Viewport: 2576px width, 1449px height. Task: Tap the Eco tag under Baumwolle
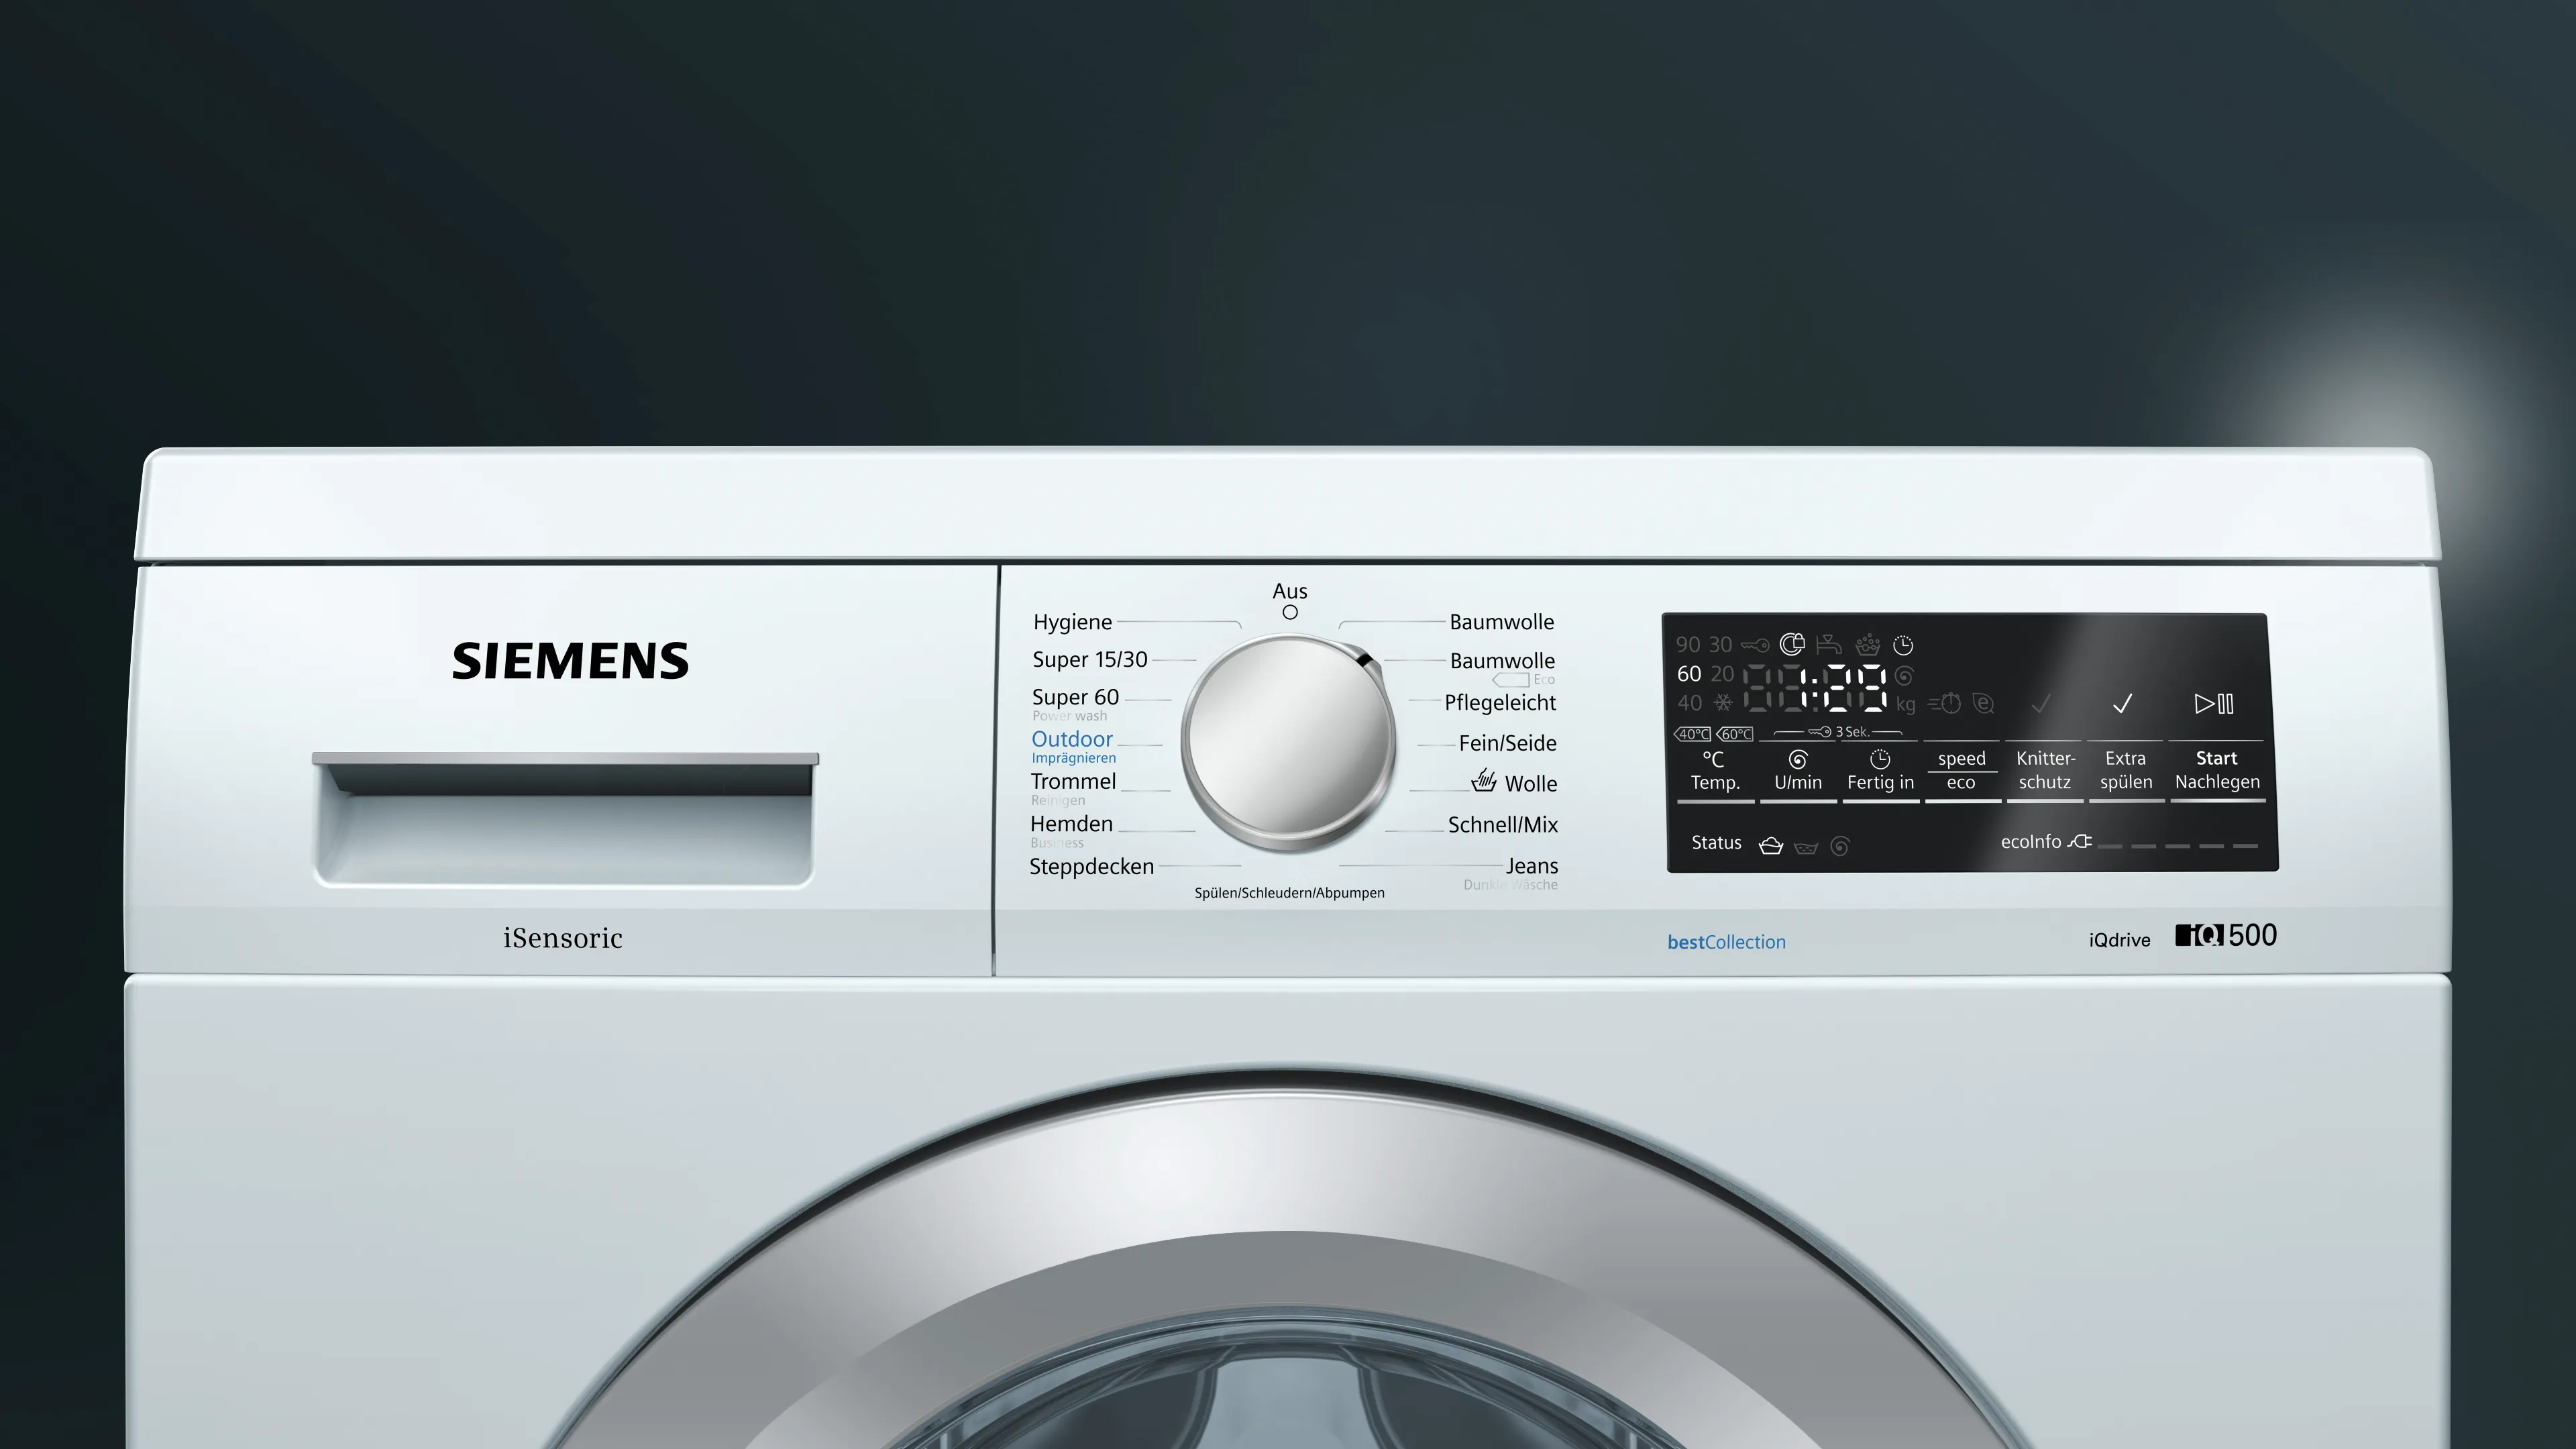pos(1523,680)
